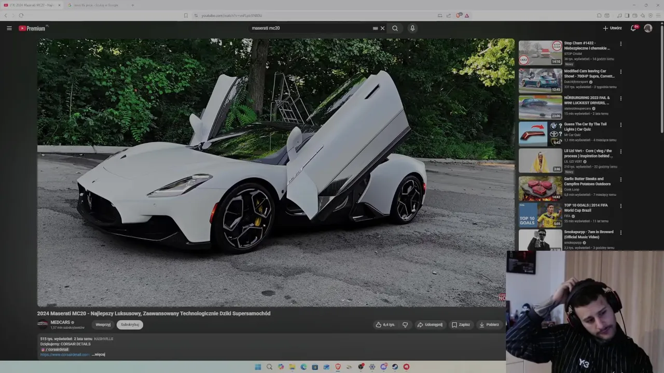Dislike the video with thumbs-down

[405, 325]
